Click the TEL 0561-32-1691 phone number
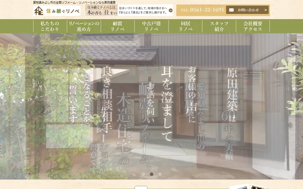 point(202,10)
